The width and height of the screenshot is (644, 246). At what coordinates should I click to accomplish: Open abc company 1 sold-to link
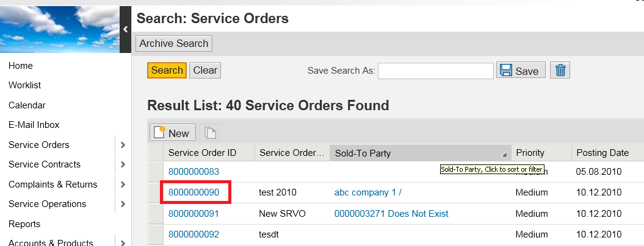click(x=368, y=192)
